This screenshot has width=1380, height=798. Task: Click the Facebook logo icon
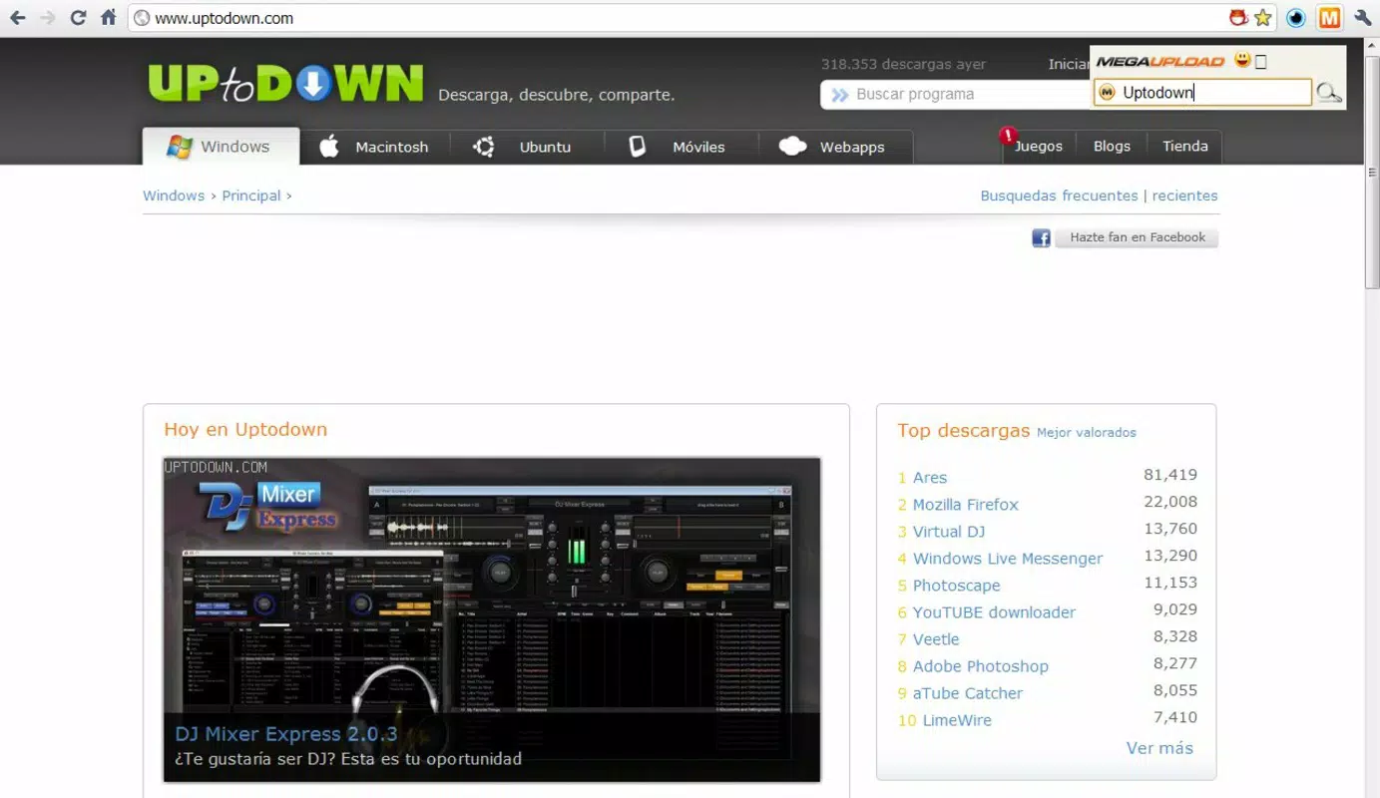[x=1041, y=238]
